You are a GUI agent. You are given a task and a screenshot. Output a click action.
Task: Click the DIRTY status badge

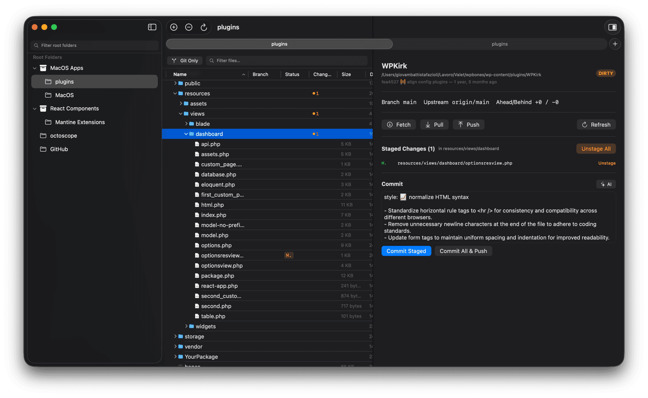(606, 73)
